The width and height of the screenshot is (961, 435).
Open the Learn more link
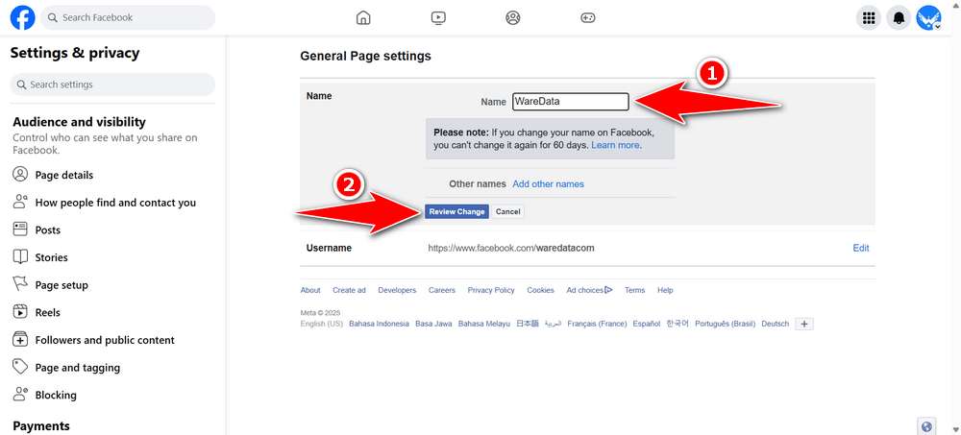pos(615,145)
